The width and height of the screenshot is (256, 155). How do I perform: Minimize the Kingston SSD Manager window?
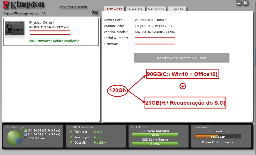(239, 3)
